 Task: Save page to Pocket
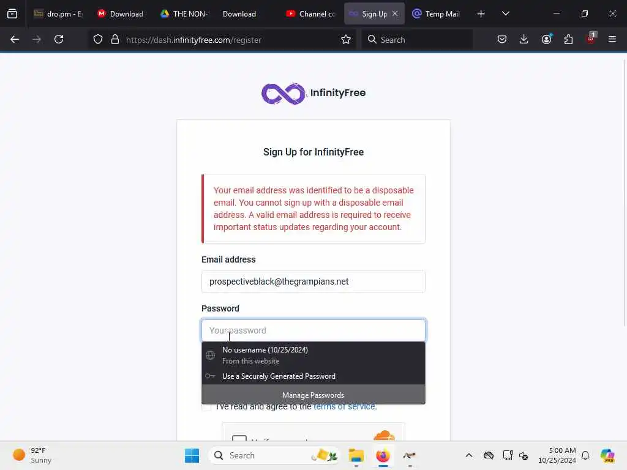tap(502, 39)
